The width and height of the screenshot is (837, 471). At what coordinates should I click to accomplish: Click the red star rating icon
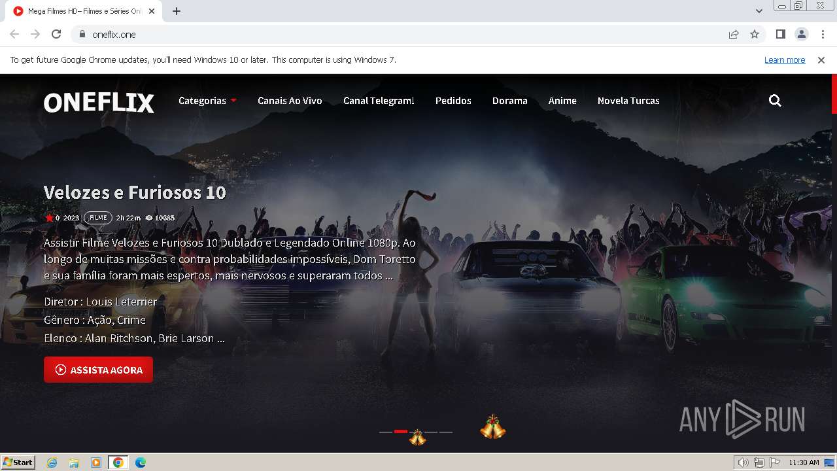pos(49,218)
